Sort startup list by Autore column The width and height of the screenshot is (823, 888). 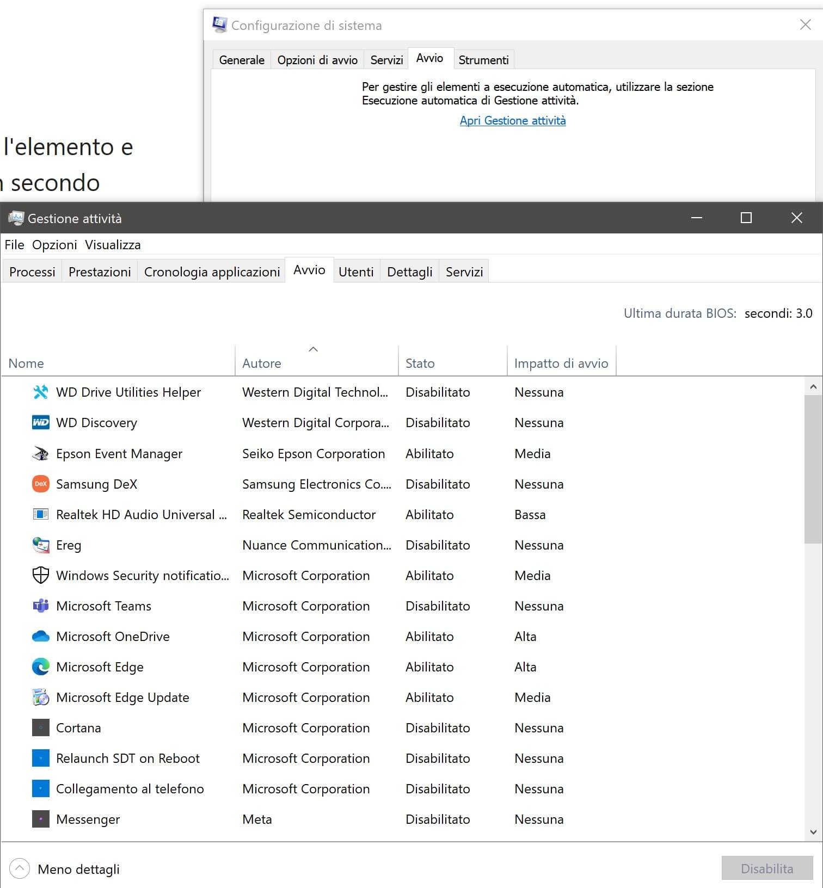[x=262, y=363]
